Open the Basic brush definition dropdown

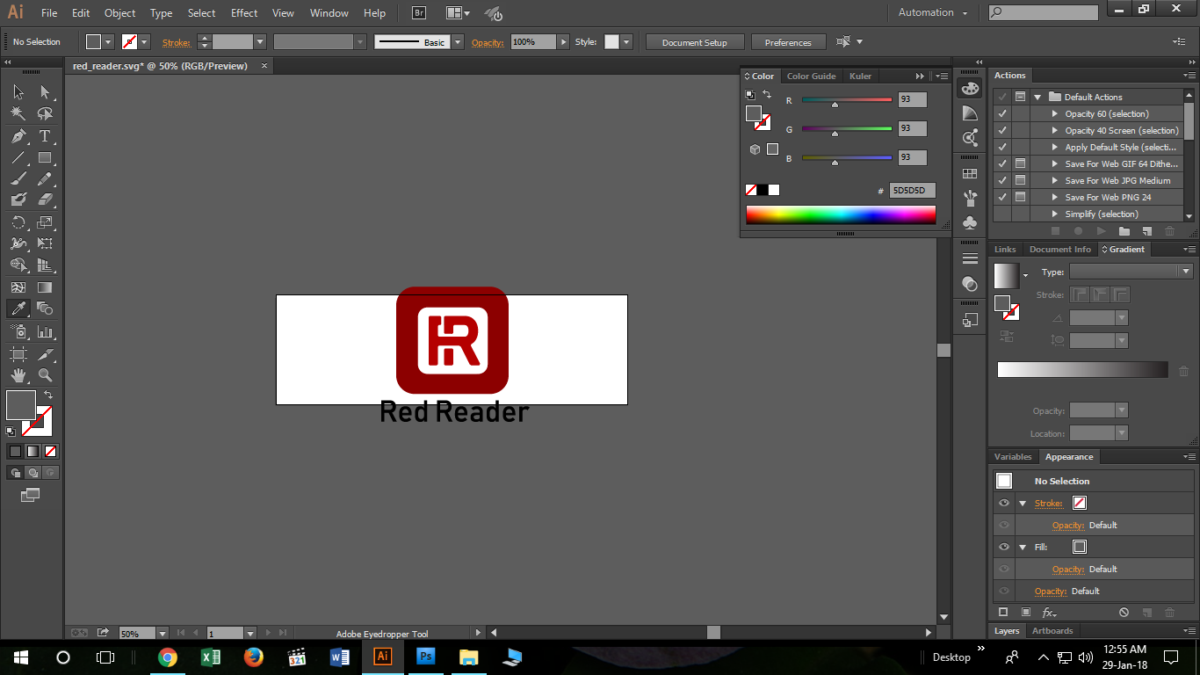click(457, 41)
